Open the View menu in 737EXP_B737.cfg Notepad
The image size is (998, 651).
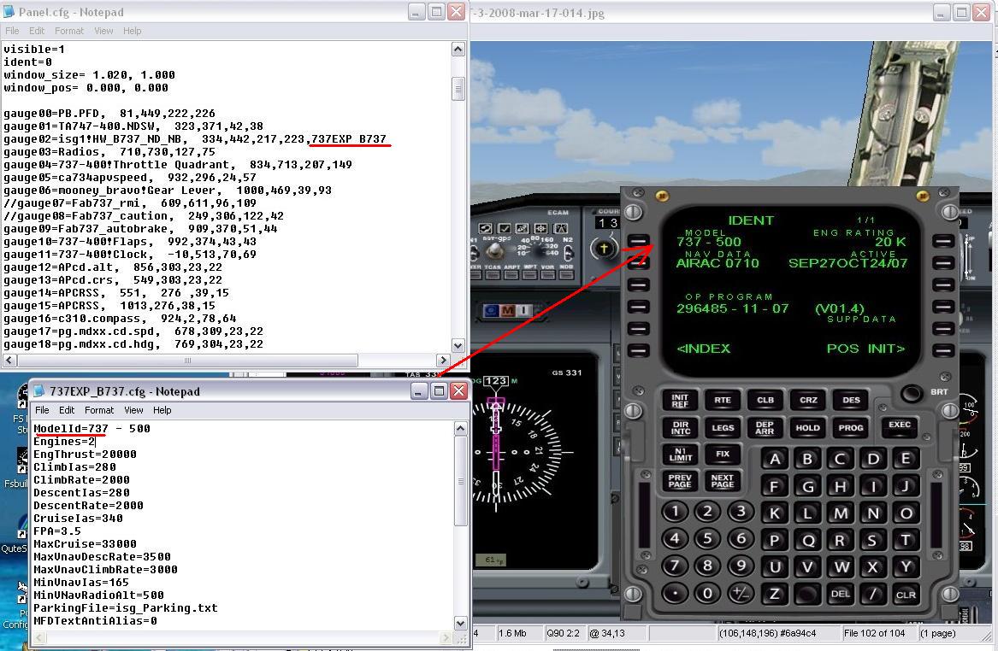133,410
